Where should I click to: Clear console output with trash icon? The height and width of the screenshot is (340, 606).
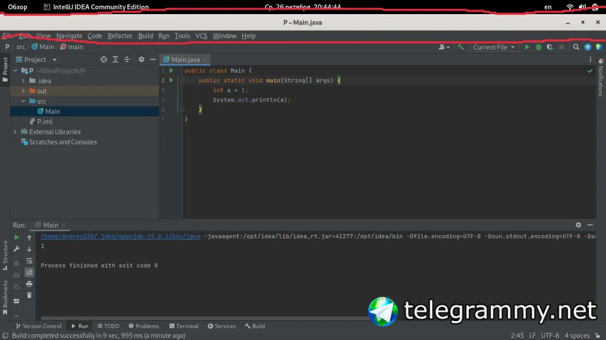click(29, 296)
